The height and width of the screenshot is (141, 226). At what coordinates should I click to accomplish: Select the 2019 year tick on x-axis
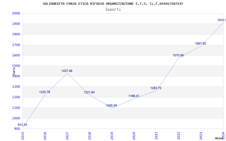(112, 135)
